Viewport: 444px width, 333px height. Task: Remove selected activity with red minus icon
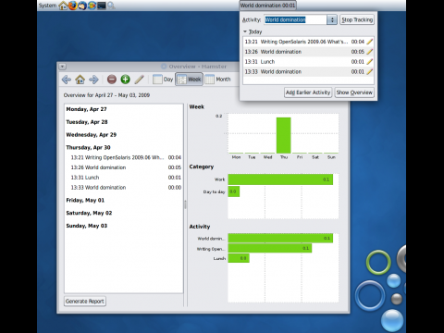click(x=112, y=80)
